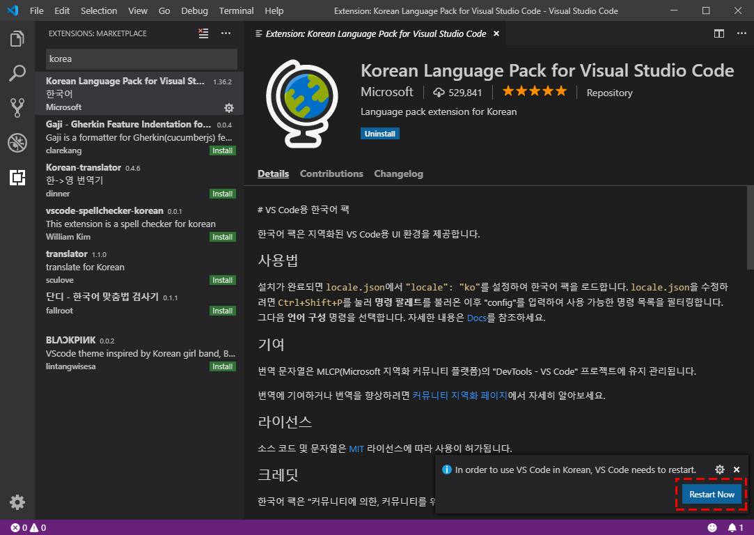Install the 단디 spell checker extension

pos(223,311)
